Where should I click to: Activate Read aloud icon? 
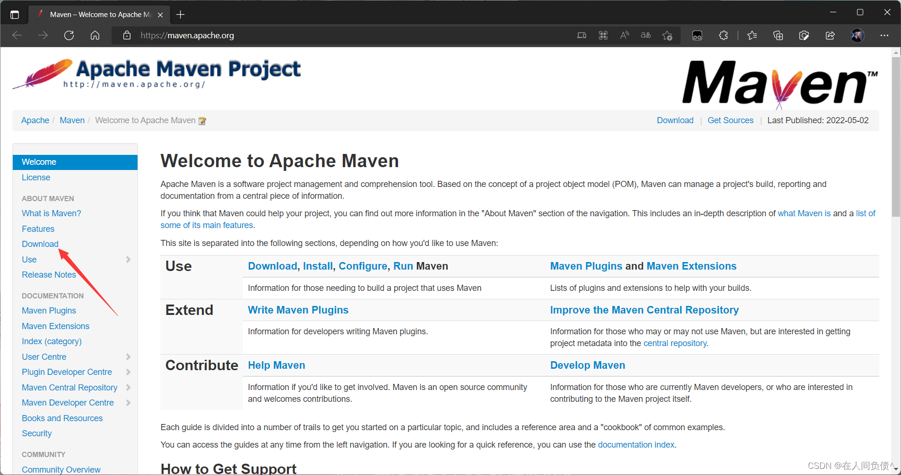pos(624,35)
